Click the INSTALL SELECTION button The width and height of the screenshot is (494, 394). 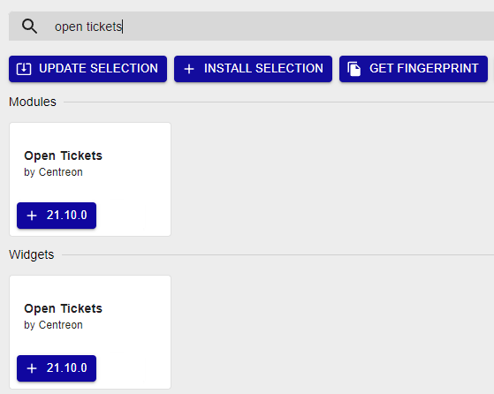[253, 69]
